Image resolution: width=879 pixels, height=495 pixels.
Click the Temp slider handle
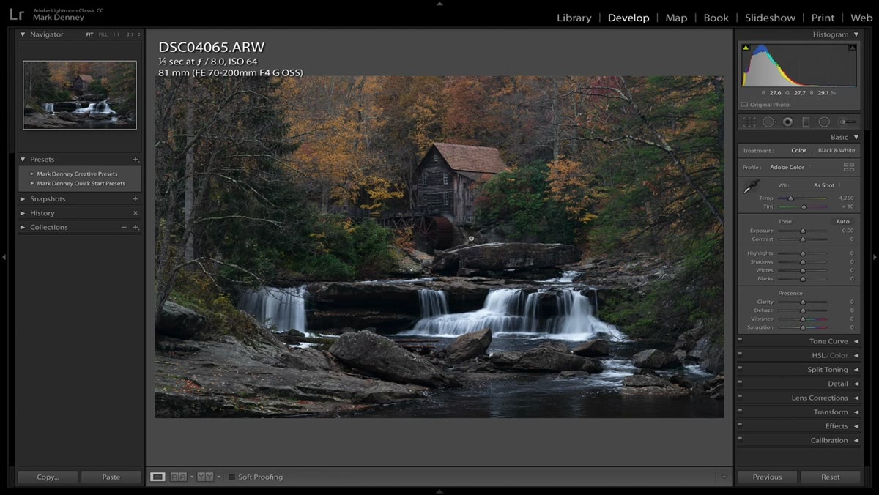click(x=790, y=198)
